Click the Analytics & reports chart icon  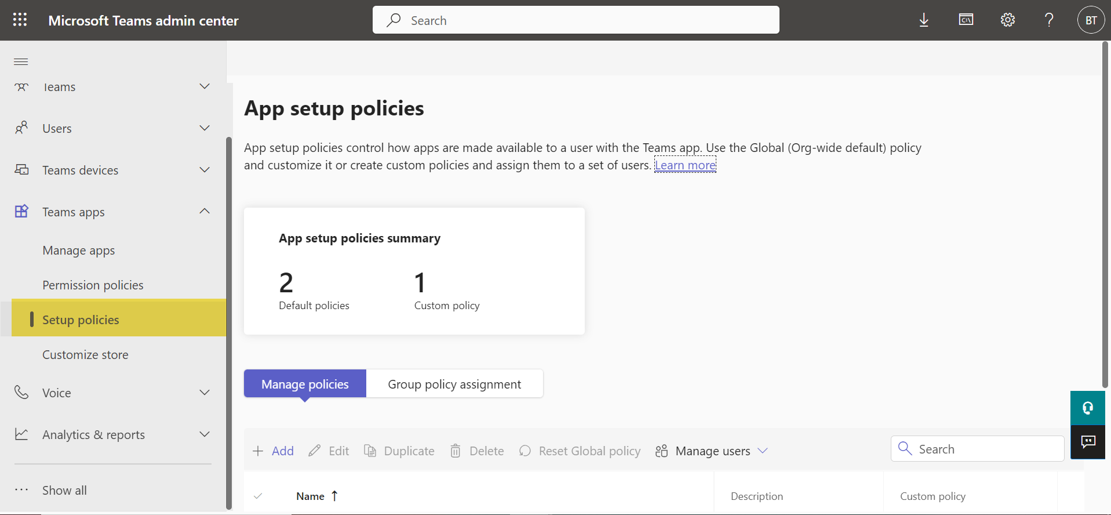point(21,434)
